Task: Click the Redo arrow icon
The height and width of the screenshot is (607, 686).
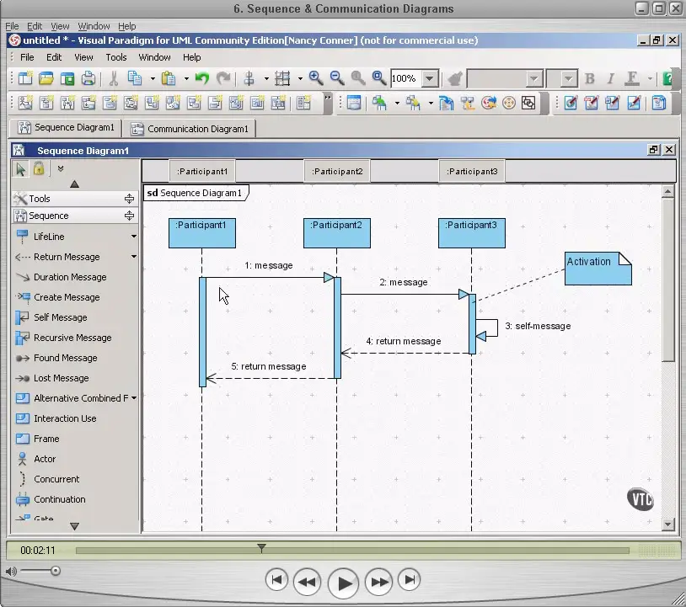Action: [223, 78]
